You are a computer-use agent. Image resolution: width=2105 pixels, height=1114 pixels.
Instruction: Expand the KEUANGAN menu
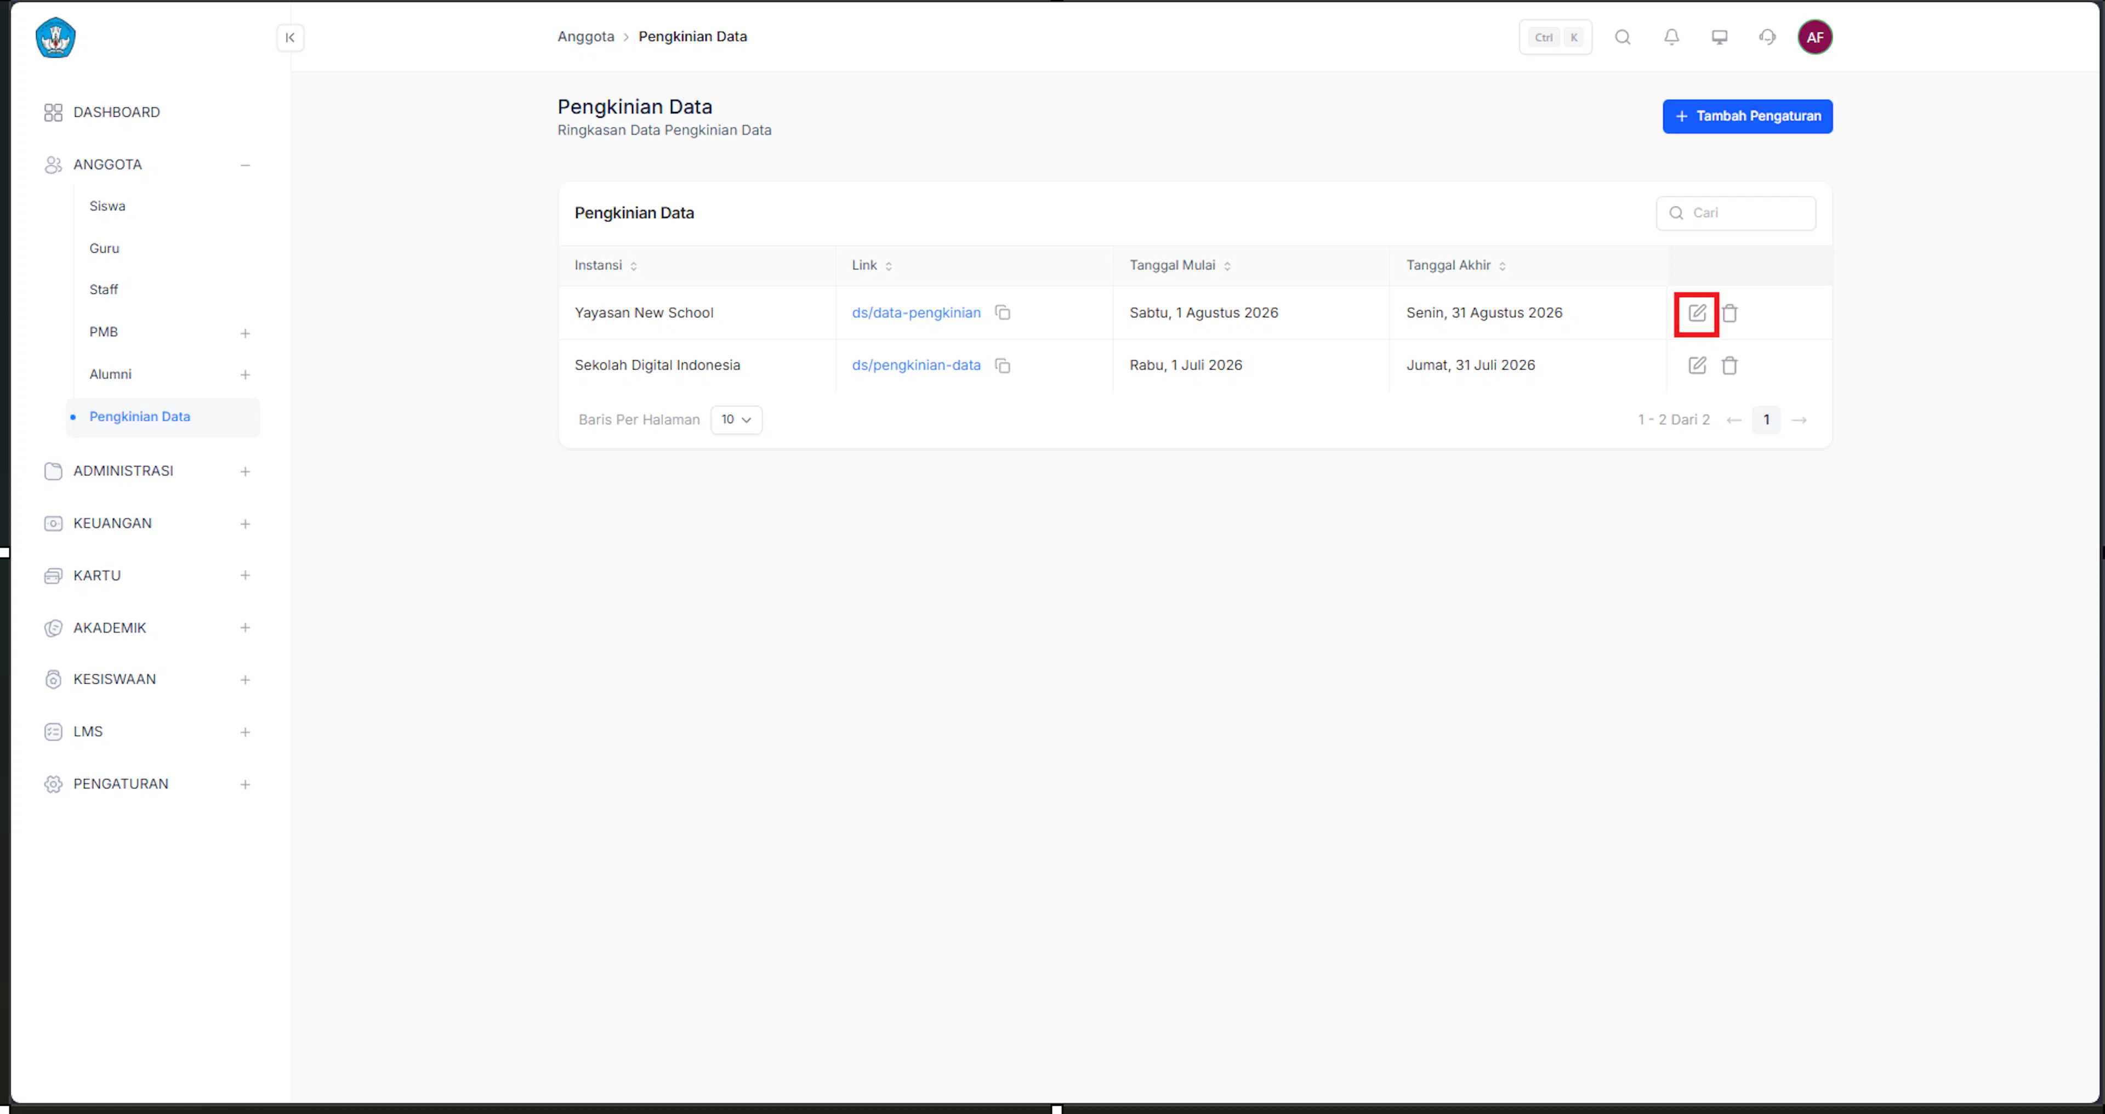point(245,524)
